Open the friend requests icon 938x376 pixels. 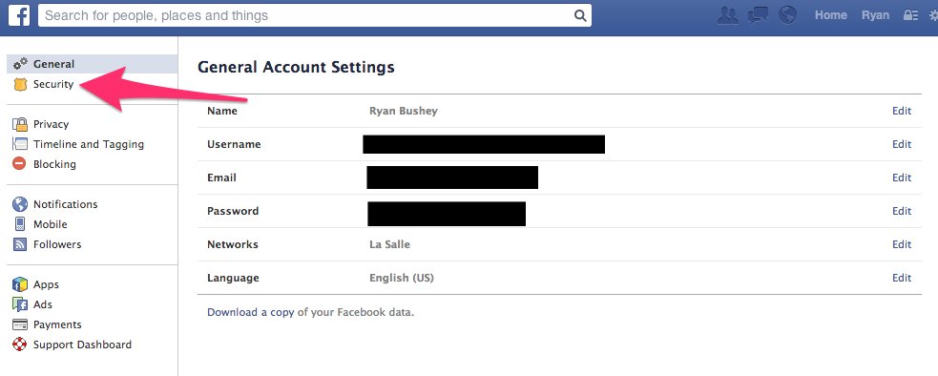click(x=727, y=15)
